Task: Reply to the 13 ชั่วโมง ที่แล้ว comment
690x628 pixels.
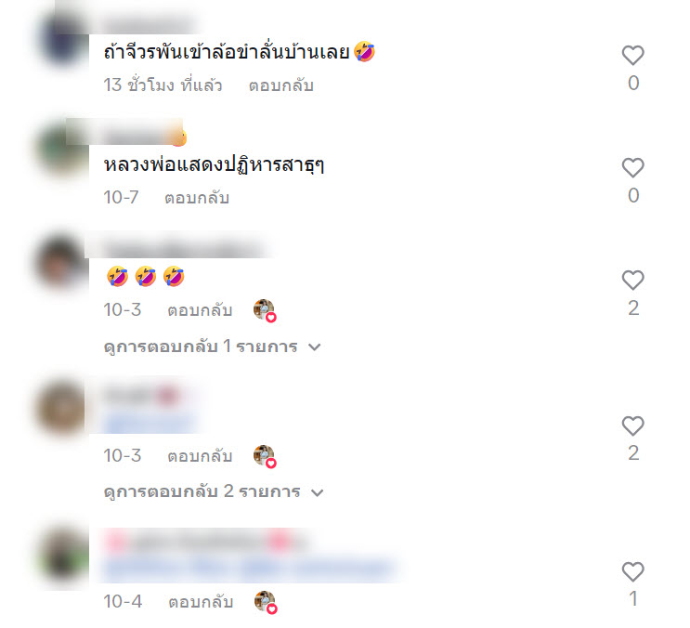Action: 281,85
